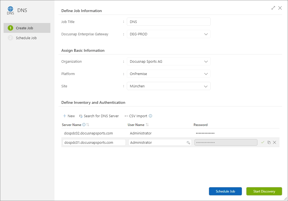Click the Platform label
The image size is (288, 201).
68,74
